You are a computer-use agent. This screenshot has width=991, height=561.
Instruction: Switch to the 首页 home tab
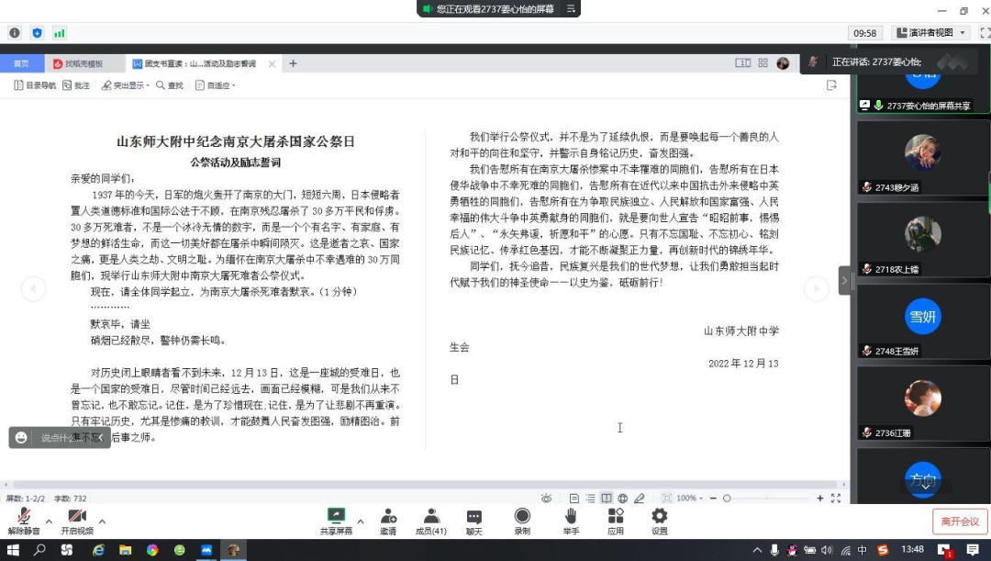[22, 63]
